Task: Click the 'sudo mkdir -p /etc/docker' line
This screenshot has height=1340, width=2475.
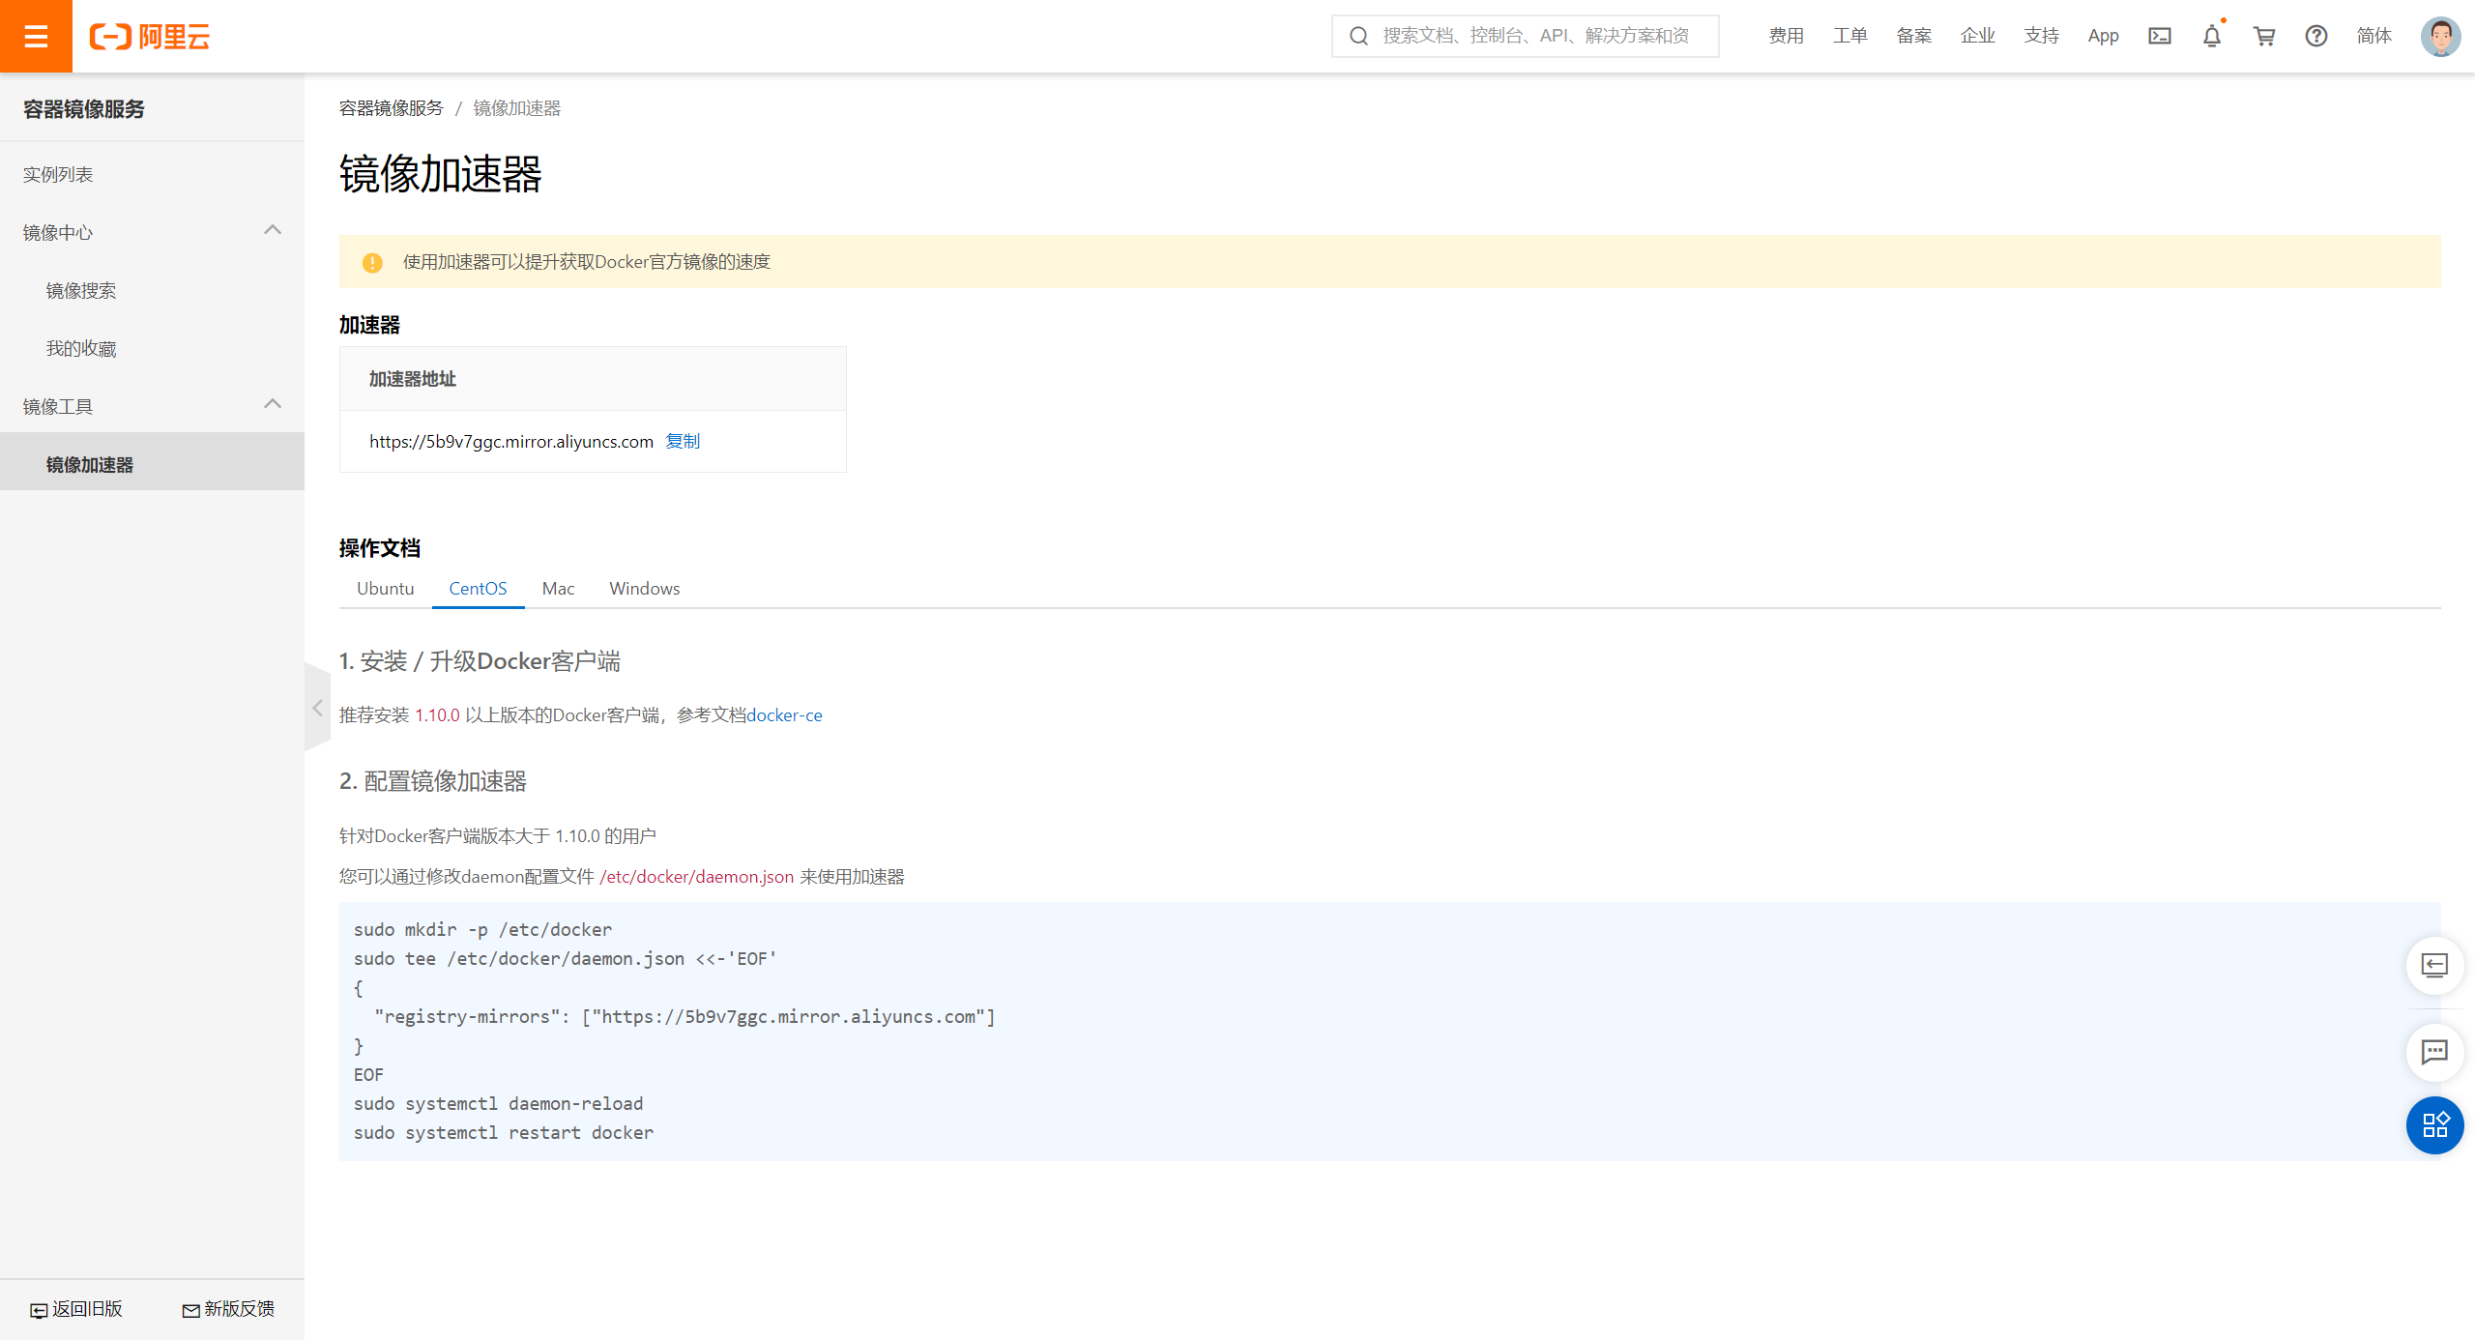Action: point(482,930)
